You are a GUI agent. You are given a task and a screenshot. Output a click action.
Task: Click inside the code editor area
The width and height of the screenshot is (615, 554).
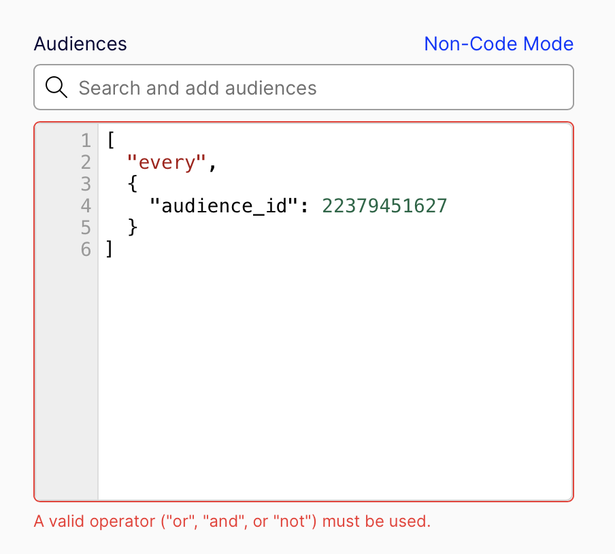tap(306, 306)
